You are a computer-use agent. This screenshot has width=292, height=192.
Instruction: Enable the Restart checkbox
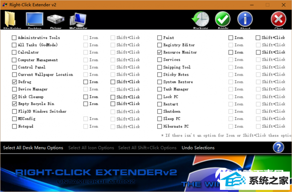click(x=159, y=104)
